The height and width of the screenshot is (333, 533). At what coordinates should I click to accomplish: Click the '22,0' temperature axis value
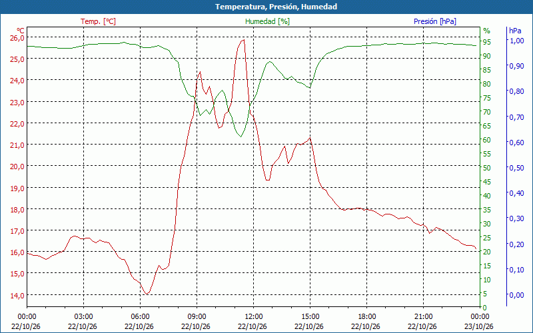(x=18, y=124)
